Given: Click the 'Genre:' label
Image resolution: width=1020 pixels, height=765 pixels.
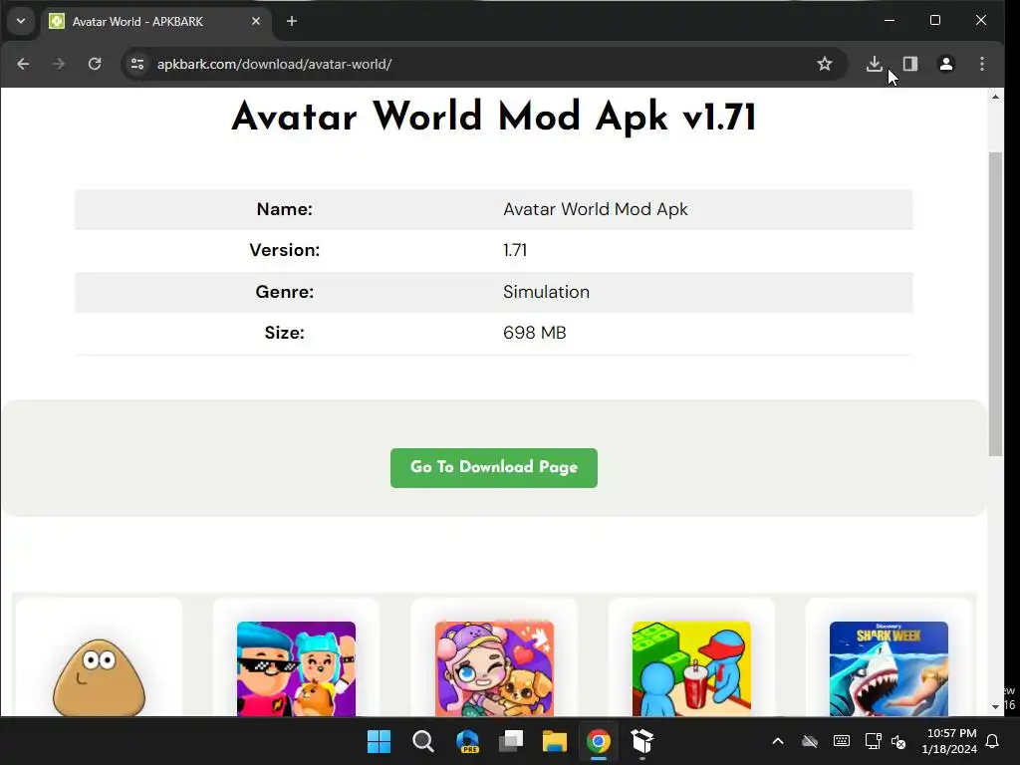Looking at the screenshot, I should click(x=284, y=292).
